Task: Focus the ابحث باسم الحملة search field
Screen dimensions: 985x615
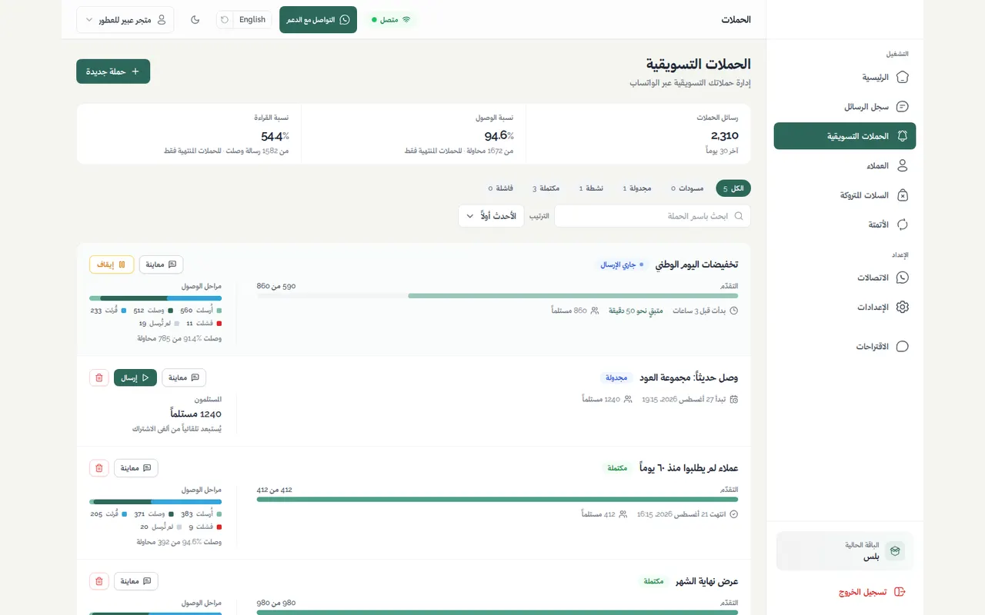Action: click(653, 216)
